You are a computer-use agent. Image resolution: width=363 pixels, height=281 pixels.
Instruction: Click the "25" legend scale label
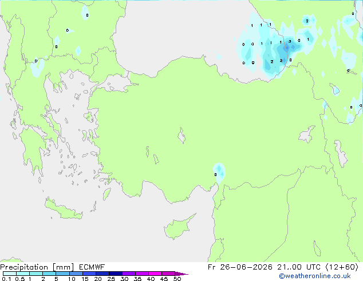(x=111, y=279)
